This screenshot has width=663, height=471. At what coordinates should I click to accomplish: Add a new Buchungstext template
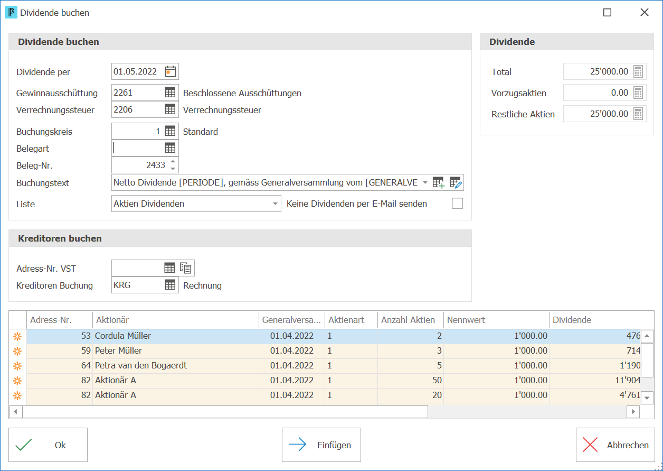pos(439,183)
